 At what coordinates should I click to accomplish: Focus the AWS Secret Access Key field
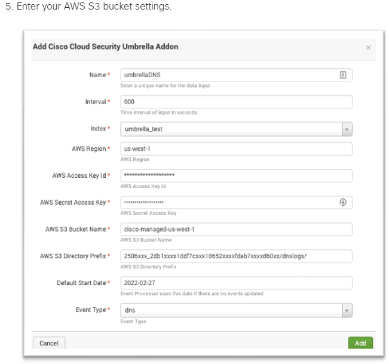[x=236, y=202]
